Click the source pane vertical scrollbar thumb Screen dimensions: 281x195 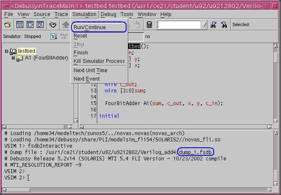tap(276, 57)
